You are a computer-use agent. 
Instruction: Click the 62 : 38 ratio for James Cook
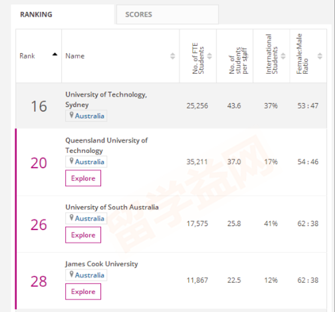pos(308,280)
